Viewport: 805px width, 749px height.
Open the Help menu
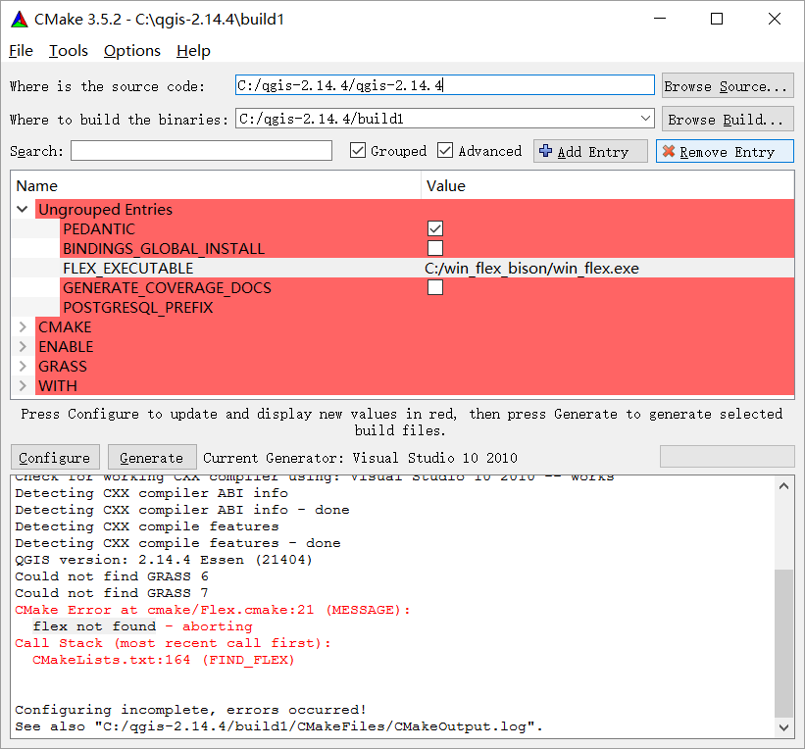(x=193, y=51)
